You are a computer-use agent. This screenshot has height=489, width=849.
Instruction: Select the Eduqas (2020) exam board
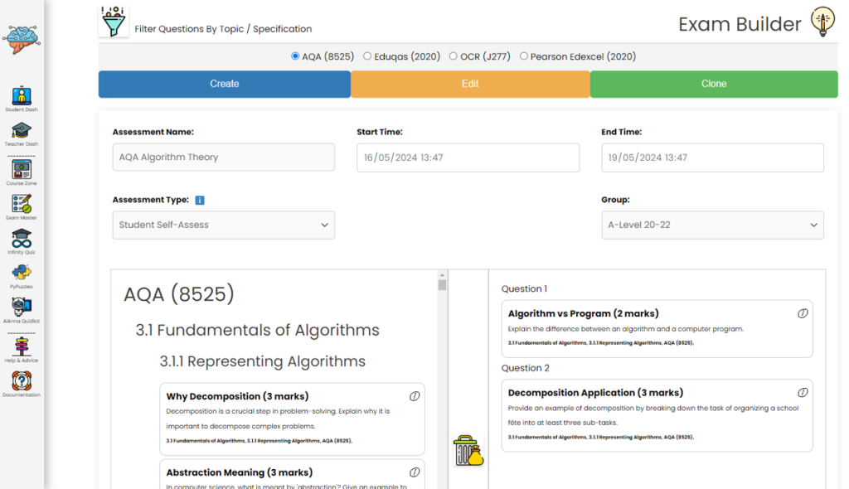pos(366,56)
